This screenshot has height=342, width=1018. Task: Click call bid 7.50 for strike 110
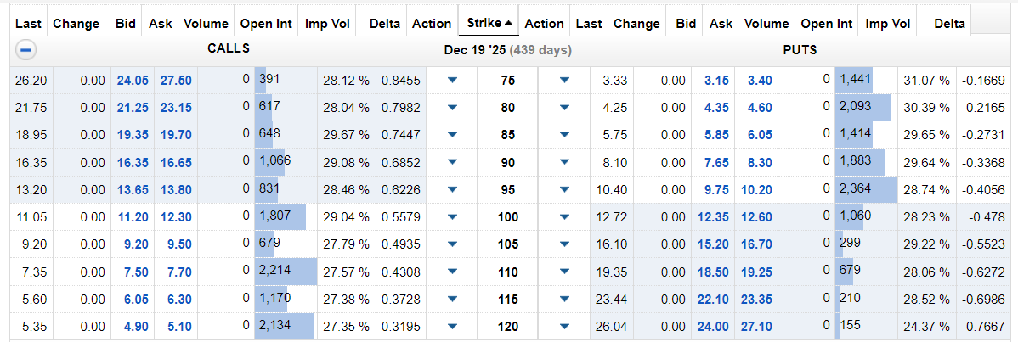136,272
